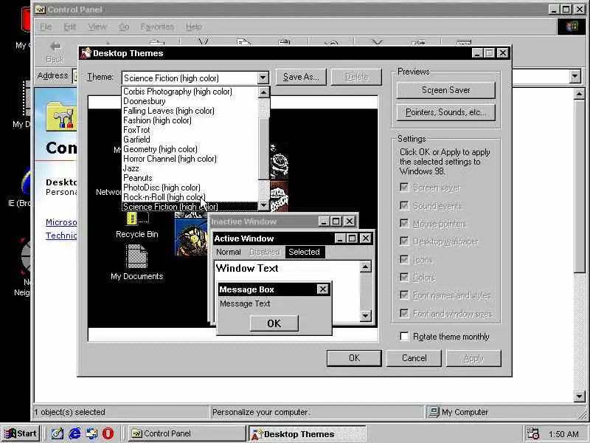The height and width of the screenshot is (443, 590).
Task: Choose Science Fiction (high color) list entry
Action: tap(190, 207)
